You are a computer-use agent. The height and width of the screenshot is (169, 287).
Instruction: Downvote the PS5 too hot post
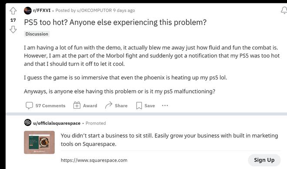point(13,29)
